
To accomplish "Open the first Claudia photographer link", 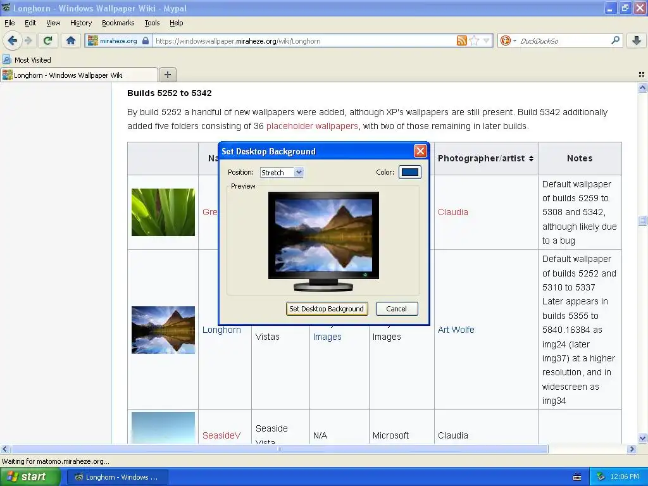I will pos(453,212).
